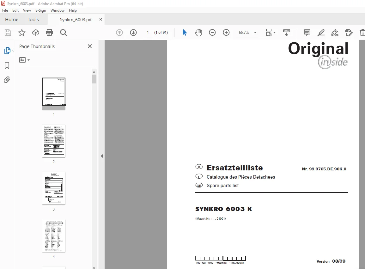Viewport: 365px width, 269px height.
Task: Close the Page Thumbnails panel
Action: pos(90,46)
